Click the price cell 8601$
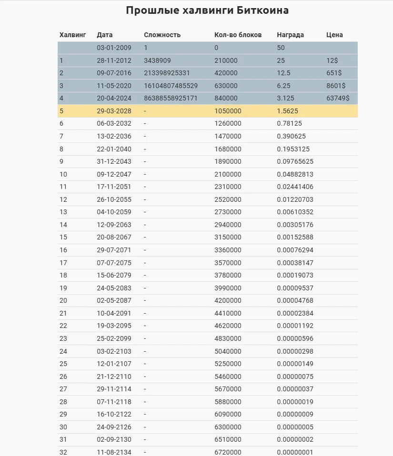Image resolution: width=393 pixels, height=456 pixels. pos(336,86)
